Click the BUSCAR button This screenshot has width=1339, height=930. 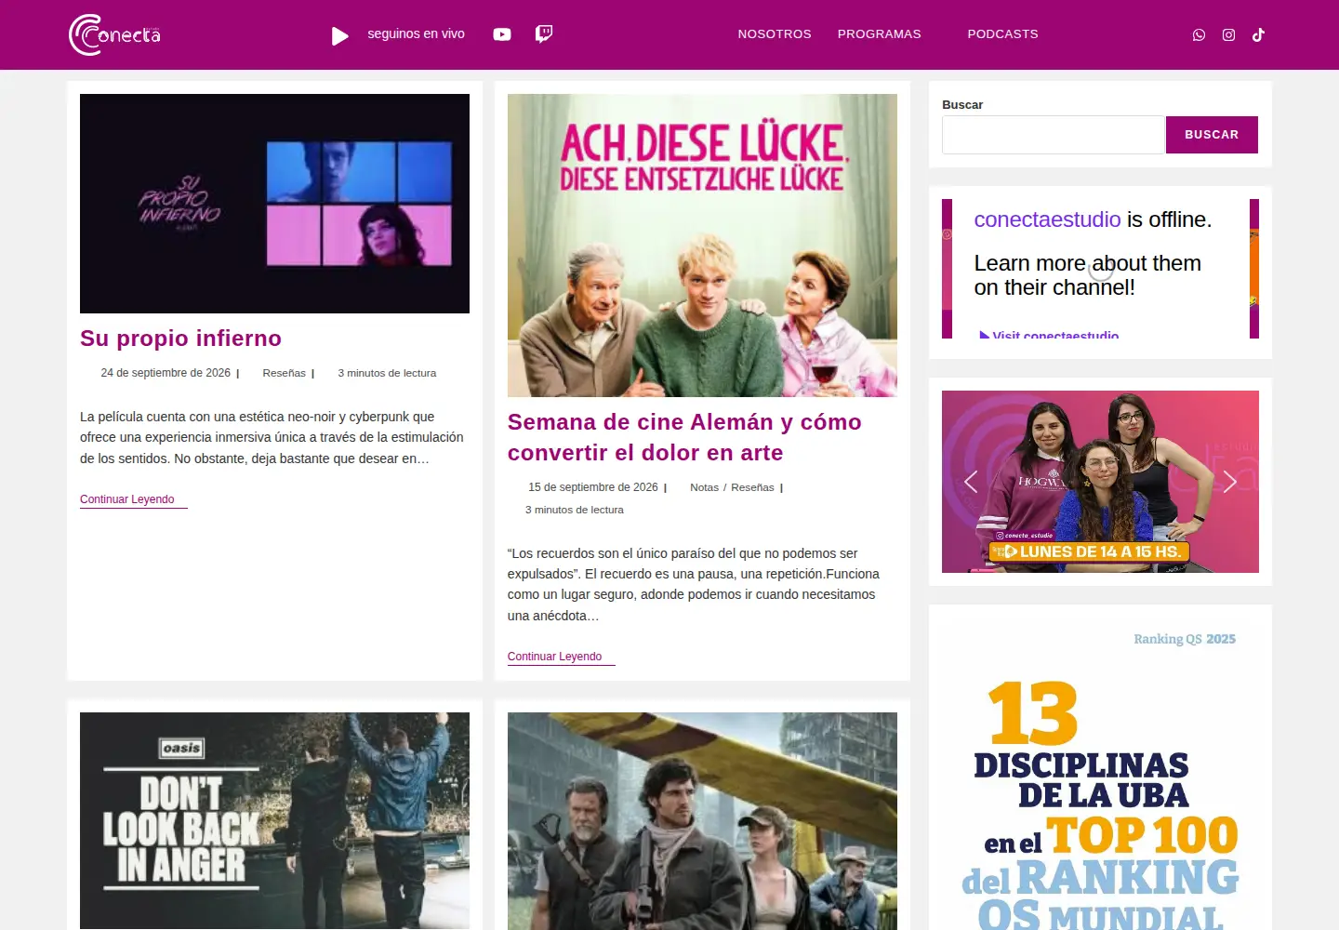1212,135
